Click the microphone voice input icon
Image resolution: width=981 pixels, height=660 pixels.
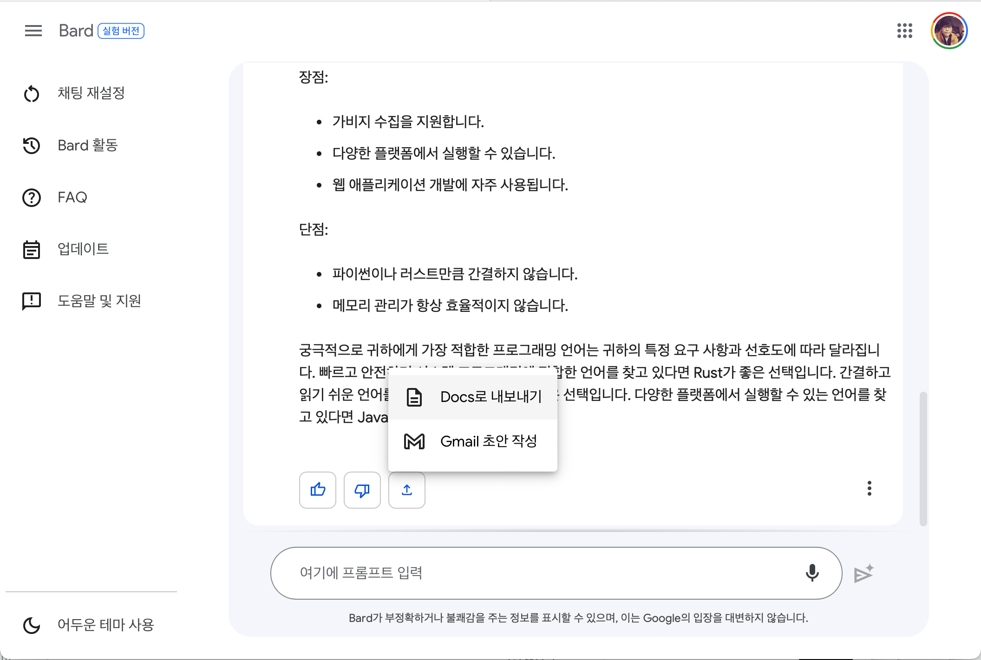pos(812,573)
